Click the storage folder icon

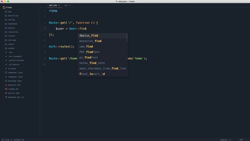[x=6, y=40]
